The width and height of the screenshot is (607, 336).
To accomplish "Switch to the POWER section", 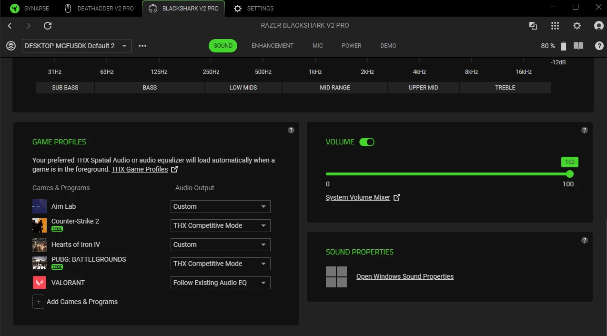I will point(352,46).
